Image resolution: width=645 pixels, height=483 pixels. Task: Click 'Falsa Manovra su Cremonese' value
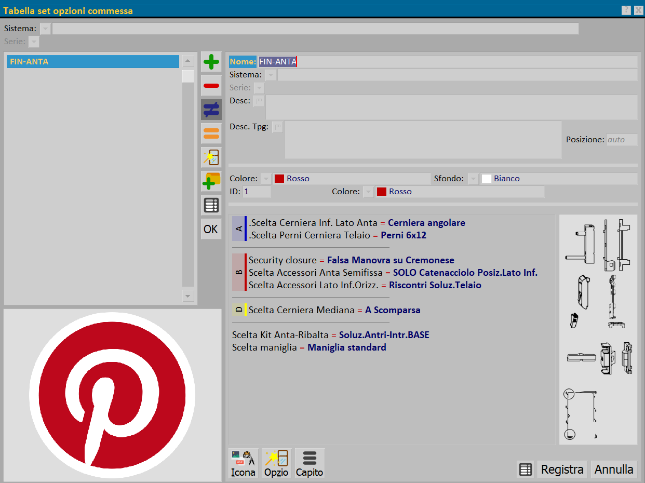click(391, 260)
